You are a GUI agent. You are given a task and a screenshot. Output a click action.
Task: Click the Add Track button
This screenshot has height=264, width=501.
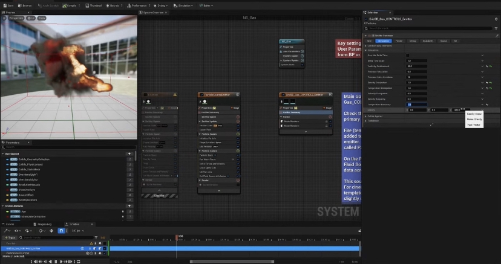11,237
